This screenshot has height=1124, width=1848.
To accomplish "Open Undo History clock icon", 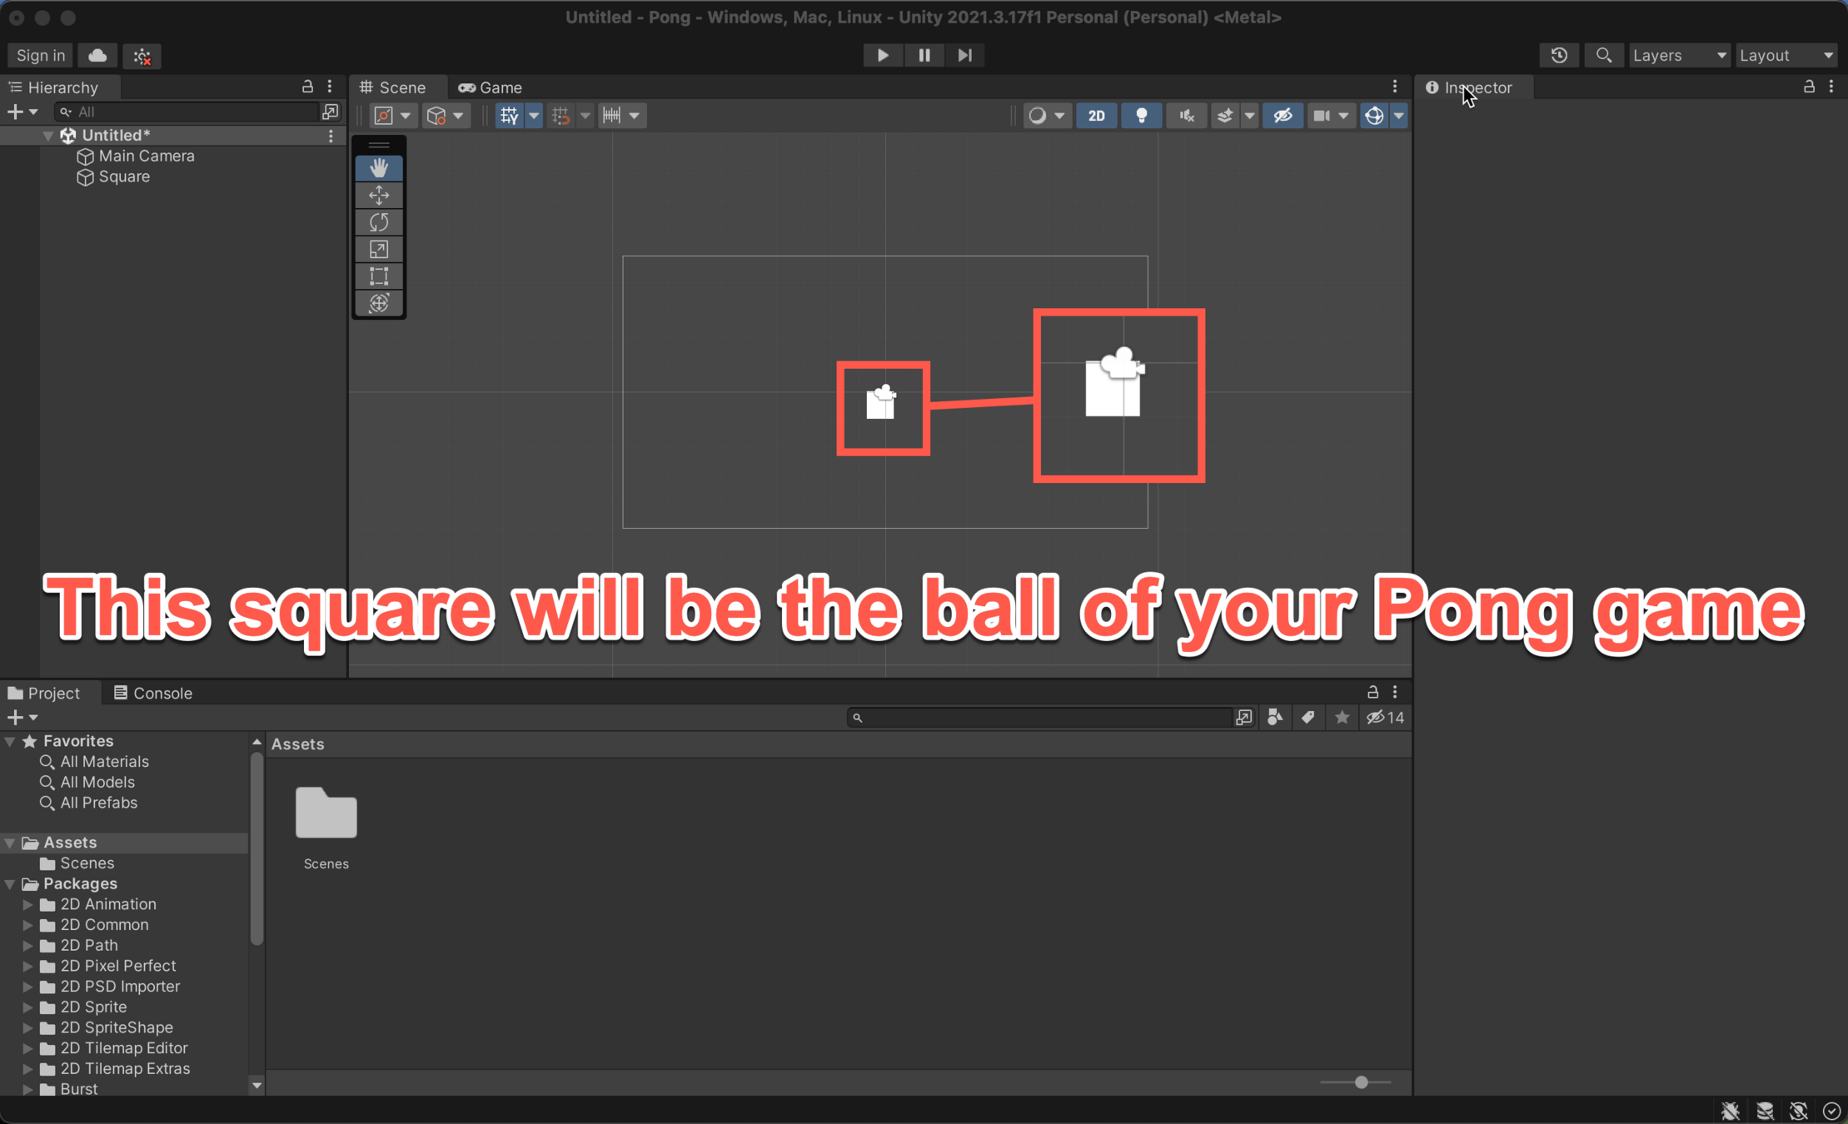I will click(x=1559, y=55).
